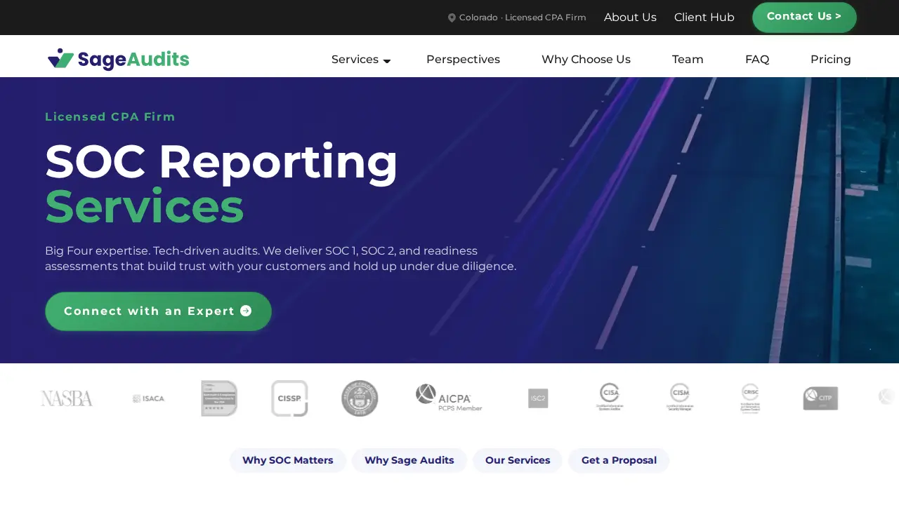The height and width of the screenshot is (505, 899).
Task: Open the Client Hub link
Action: tap(704, 18)
